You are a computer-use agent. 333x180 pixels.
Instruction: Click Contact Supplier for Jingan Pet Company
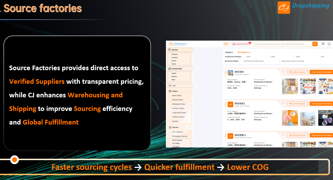[297, 72]
